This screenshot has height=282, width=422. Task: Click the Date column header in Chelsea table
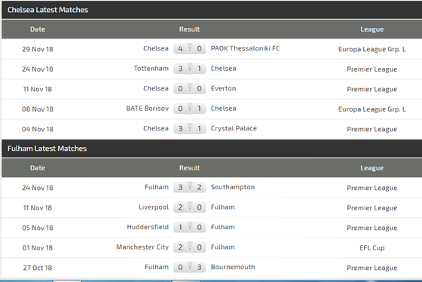click(38, 29)
